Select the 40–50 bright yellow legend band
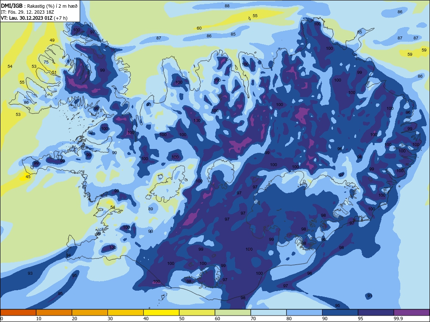The height and width of the screenshot is (322, 430). (161, 313)
